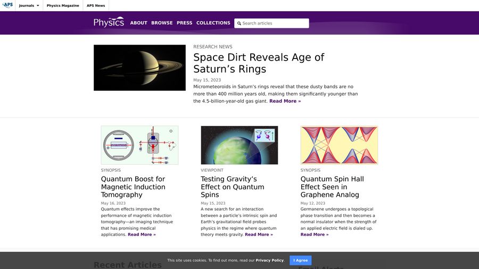Click Read More for quantum spins gravity article
This screenshot has width=479, height=269.
pos(259,234)
